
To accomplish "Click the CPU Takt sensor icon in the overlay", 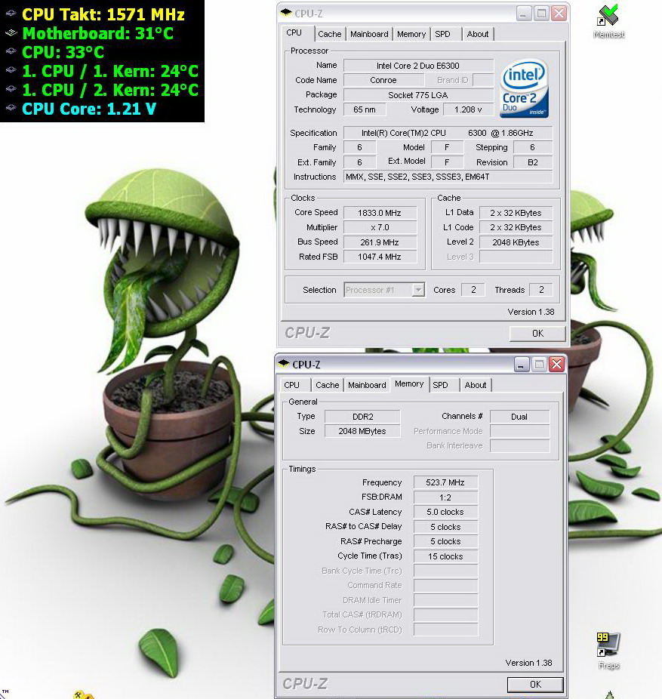I will coord(11,14).
